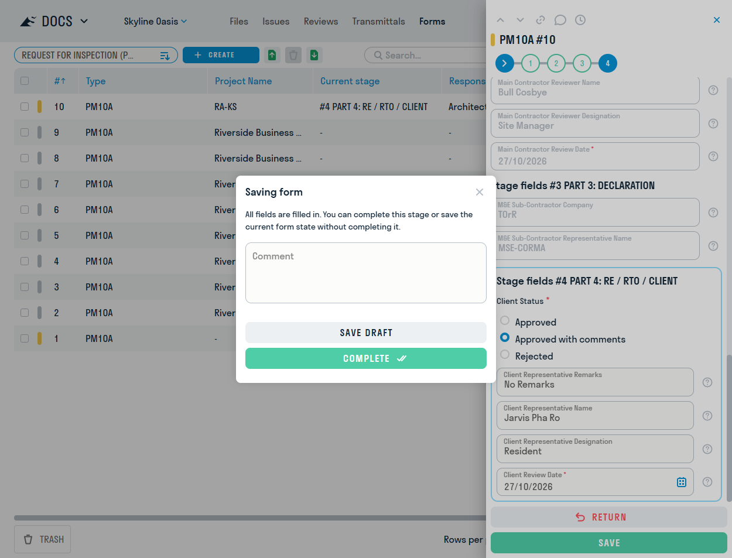Copy link to form PM10A #10

click(541, 20)
